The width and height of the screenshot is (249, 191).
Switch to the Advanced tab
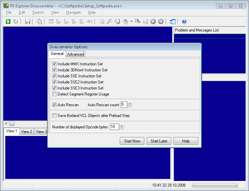click(75, 54)
